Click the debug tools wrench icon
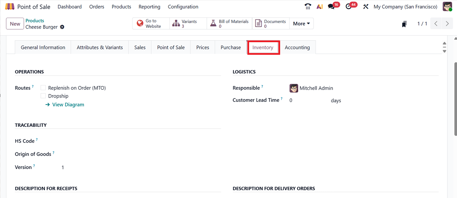Viewport: 457px width, 198px height. pyautogui.click(x=366, y=6)
